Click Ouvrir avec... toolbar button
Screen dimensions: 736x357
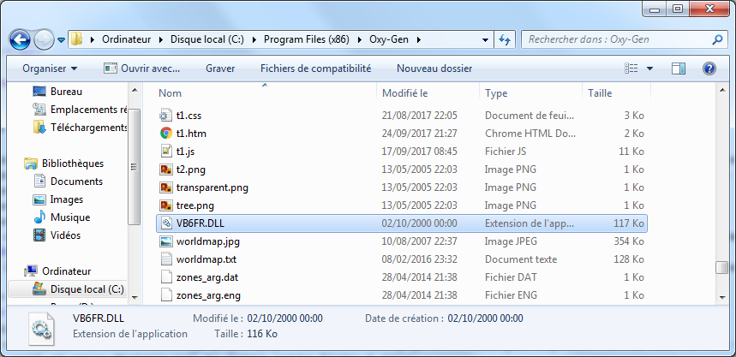[x=141, y=68]
